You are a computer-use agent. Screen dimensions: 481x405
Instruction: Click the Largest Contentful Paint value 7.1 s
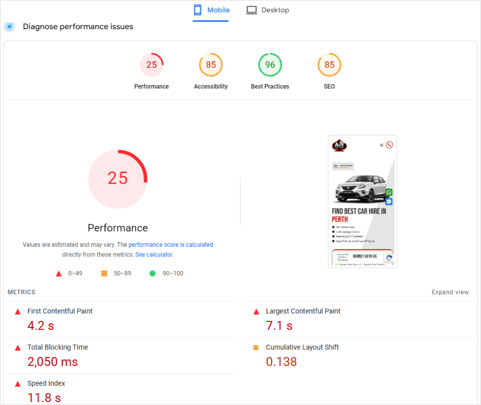279,325
